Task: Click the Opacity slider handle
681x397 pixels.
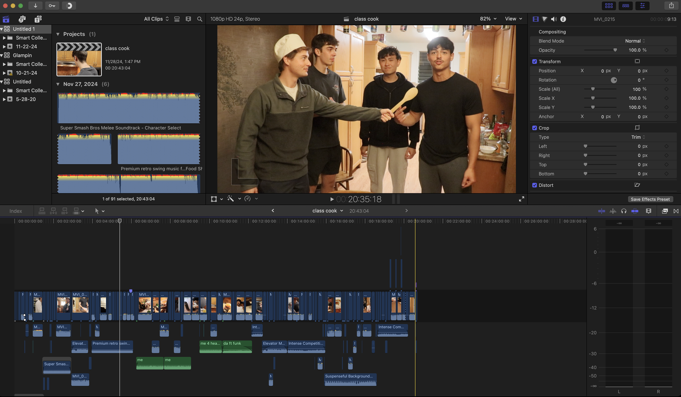Action: click(x=615, y=50)
